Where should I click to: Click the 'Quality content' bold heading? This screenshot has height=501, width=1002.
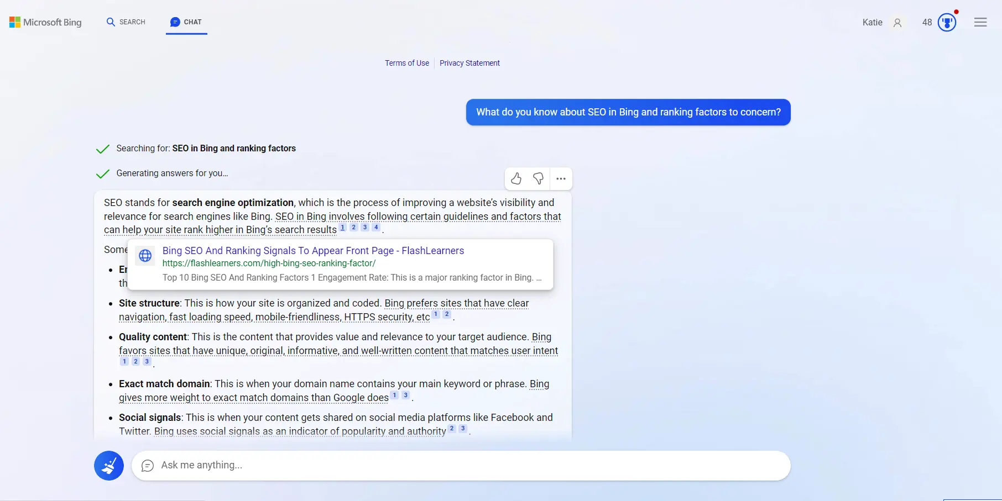tap(153, 337)
